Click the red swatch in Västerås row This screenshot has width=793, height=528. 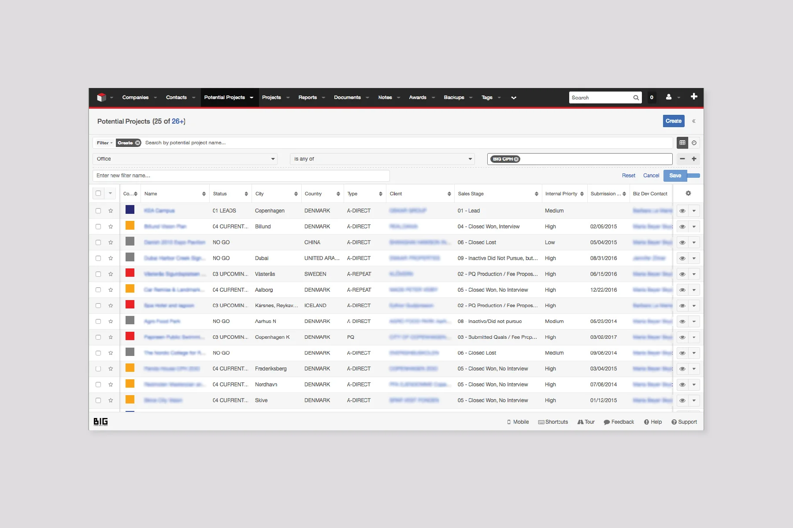130,273
